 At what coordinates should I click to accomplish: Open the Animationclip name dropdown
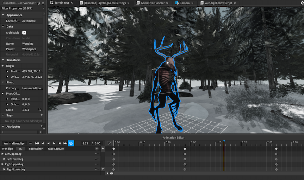coord(15,143)
